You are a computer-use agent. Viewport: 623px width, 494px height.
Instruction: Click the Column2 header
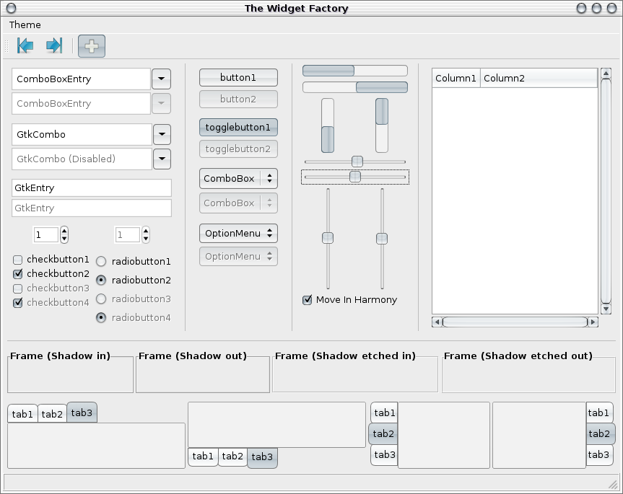tap(539, 78)
